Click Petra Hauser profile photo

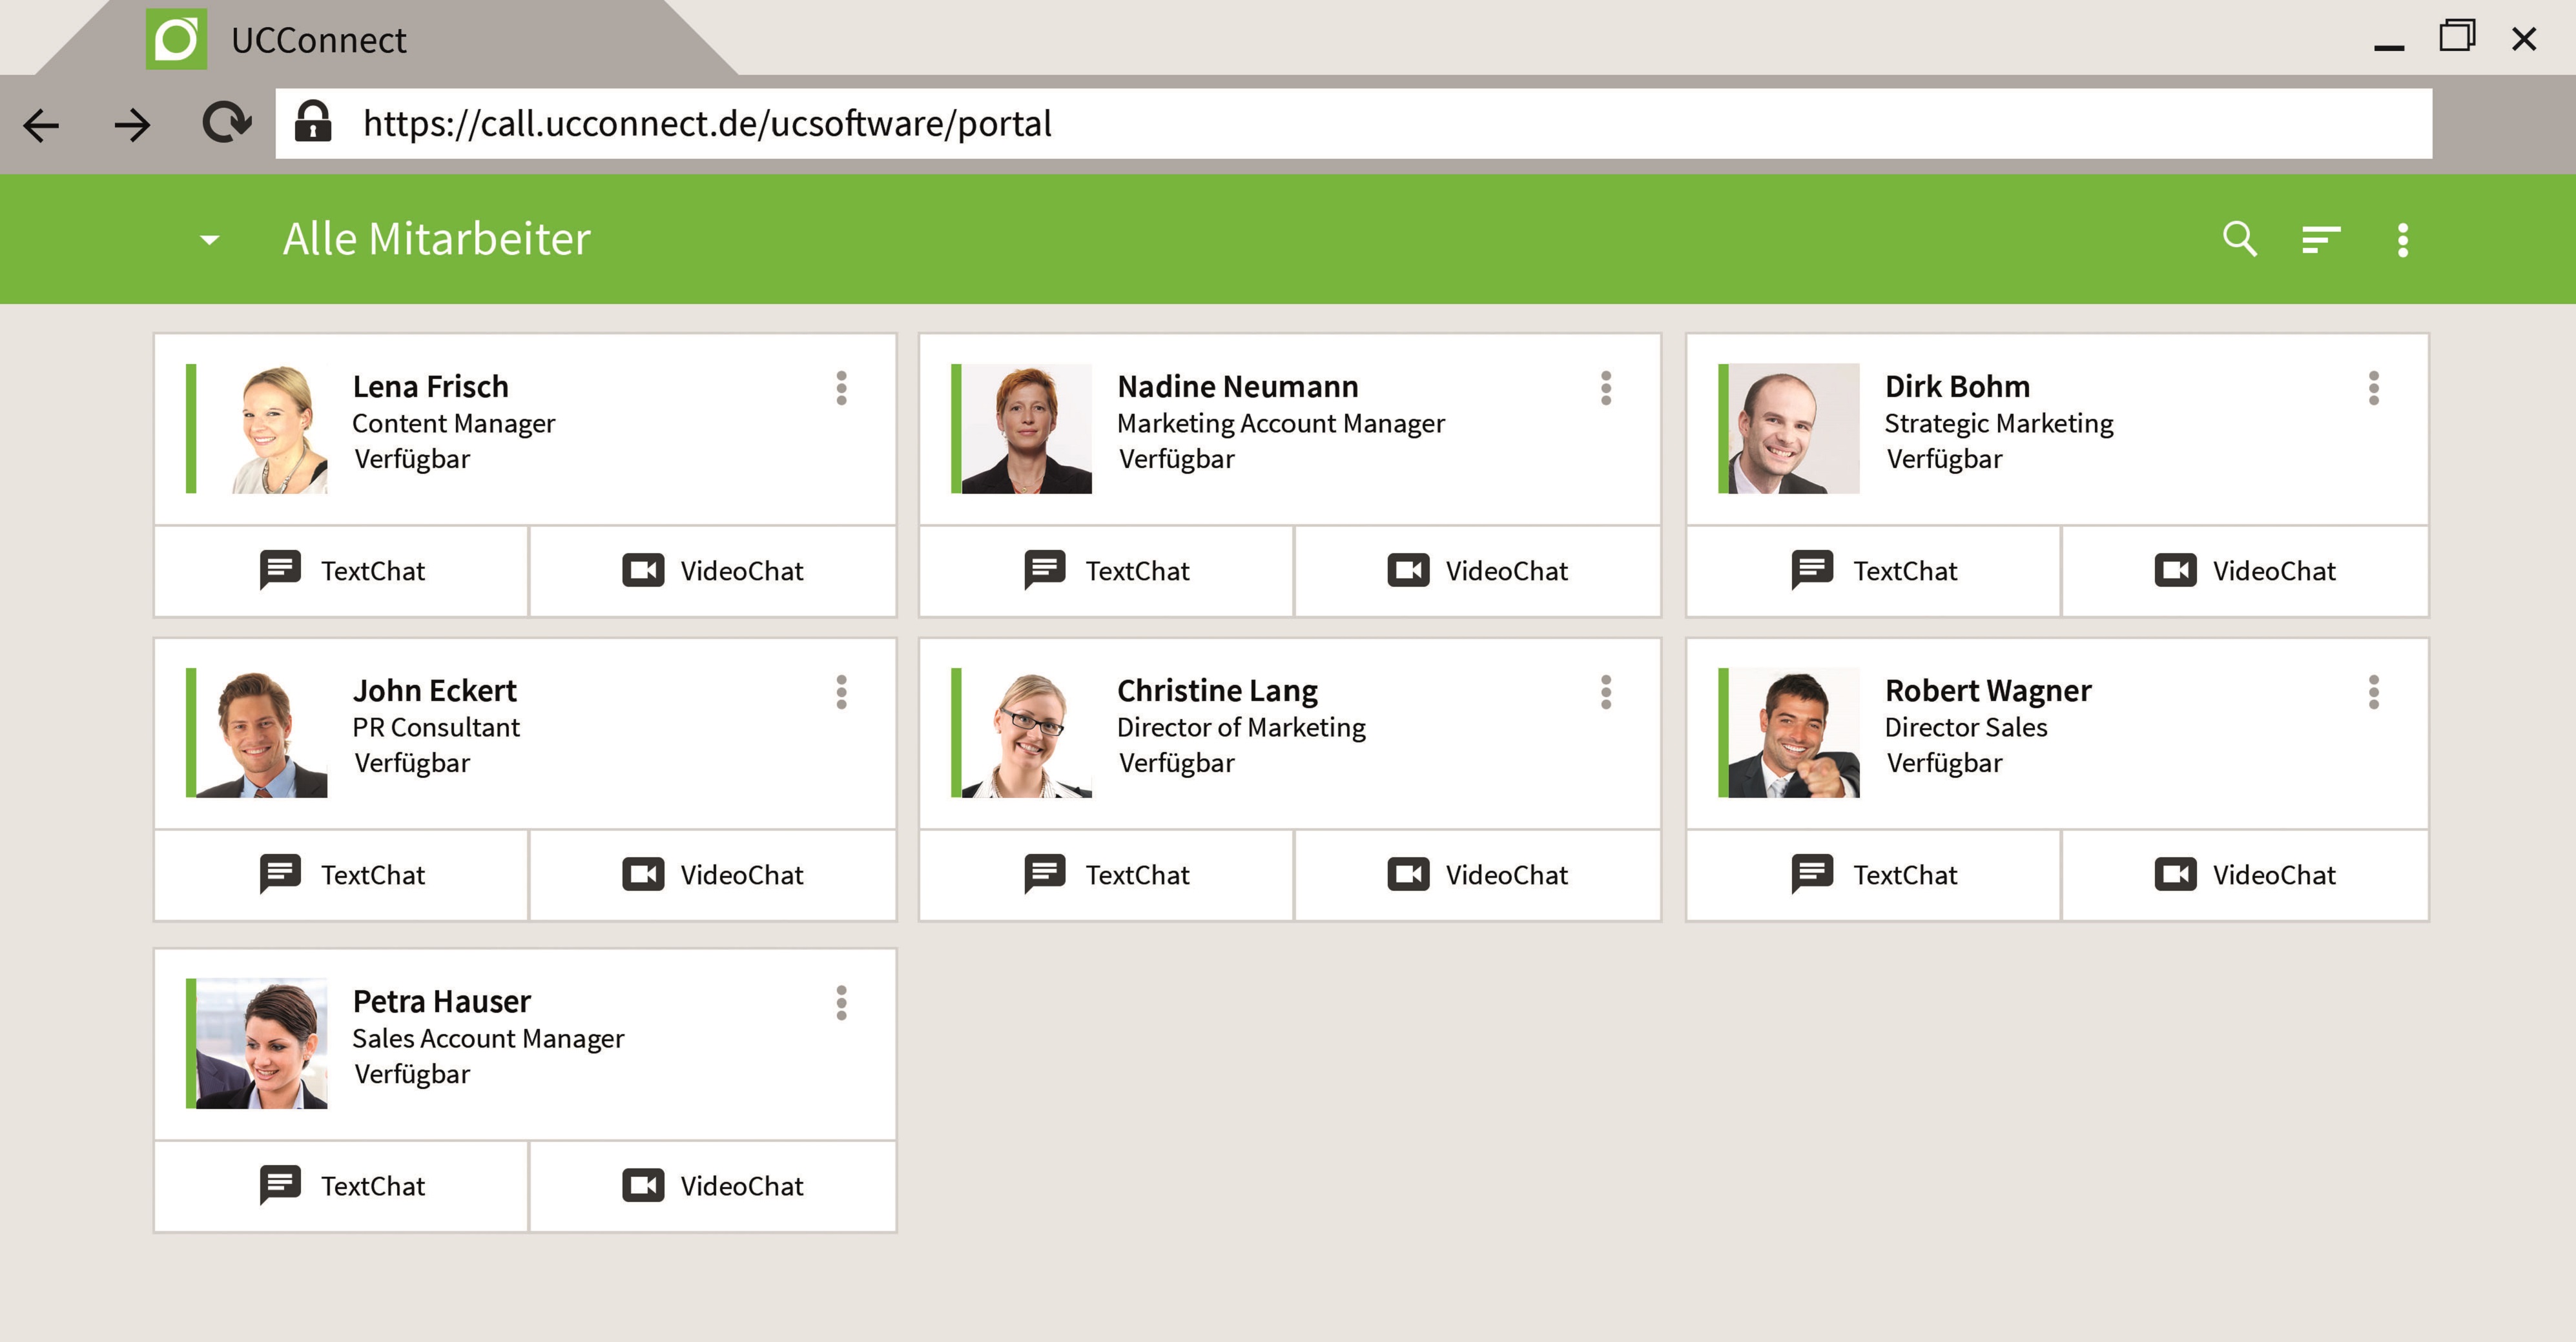262,1043
